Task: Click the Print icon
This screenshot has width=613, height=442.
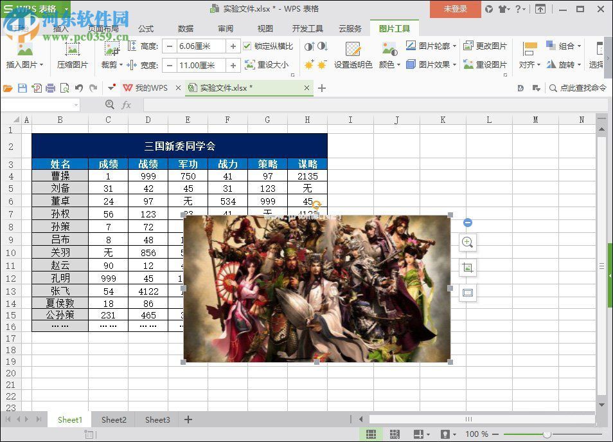Action: click(x=50, y=89)
